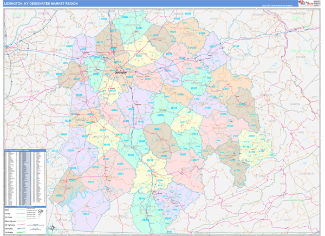Image resolution: width=325 pixels, height=236 pixels.
Task: Click the 'ZIP Code' entry in the legend
Action: (x=8, y=218)
